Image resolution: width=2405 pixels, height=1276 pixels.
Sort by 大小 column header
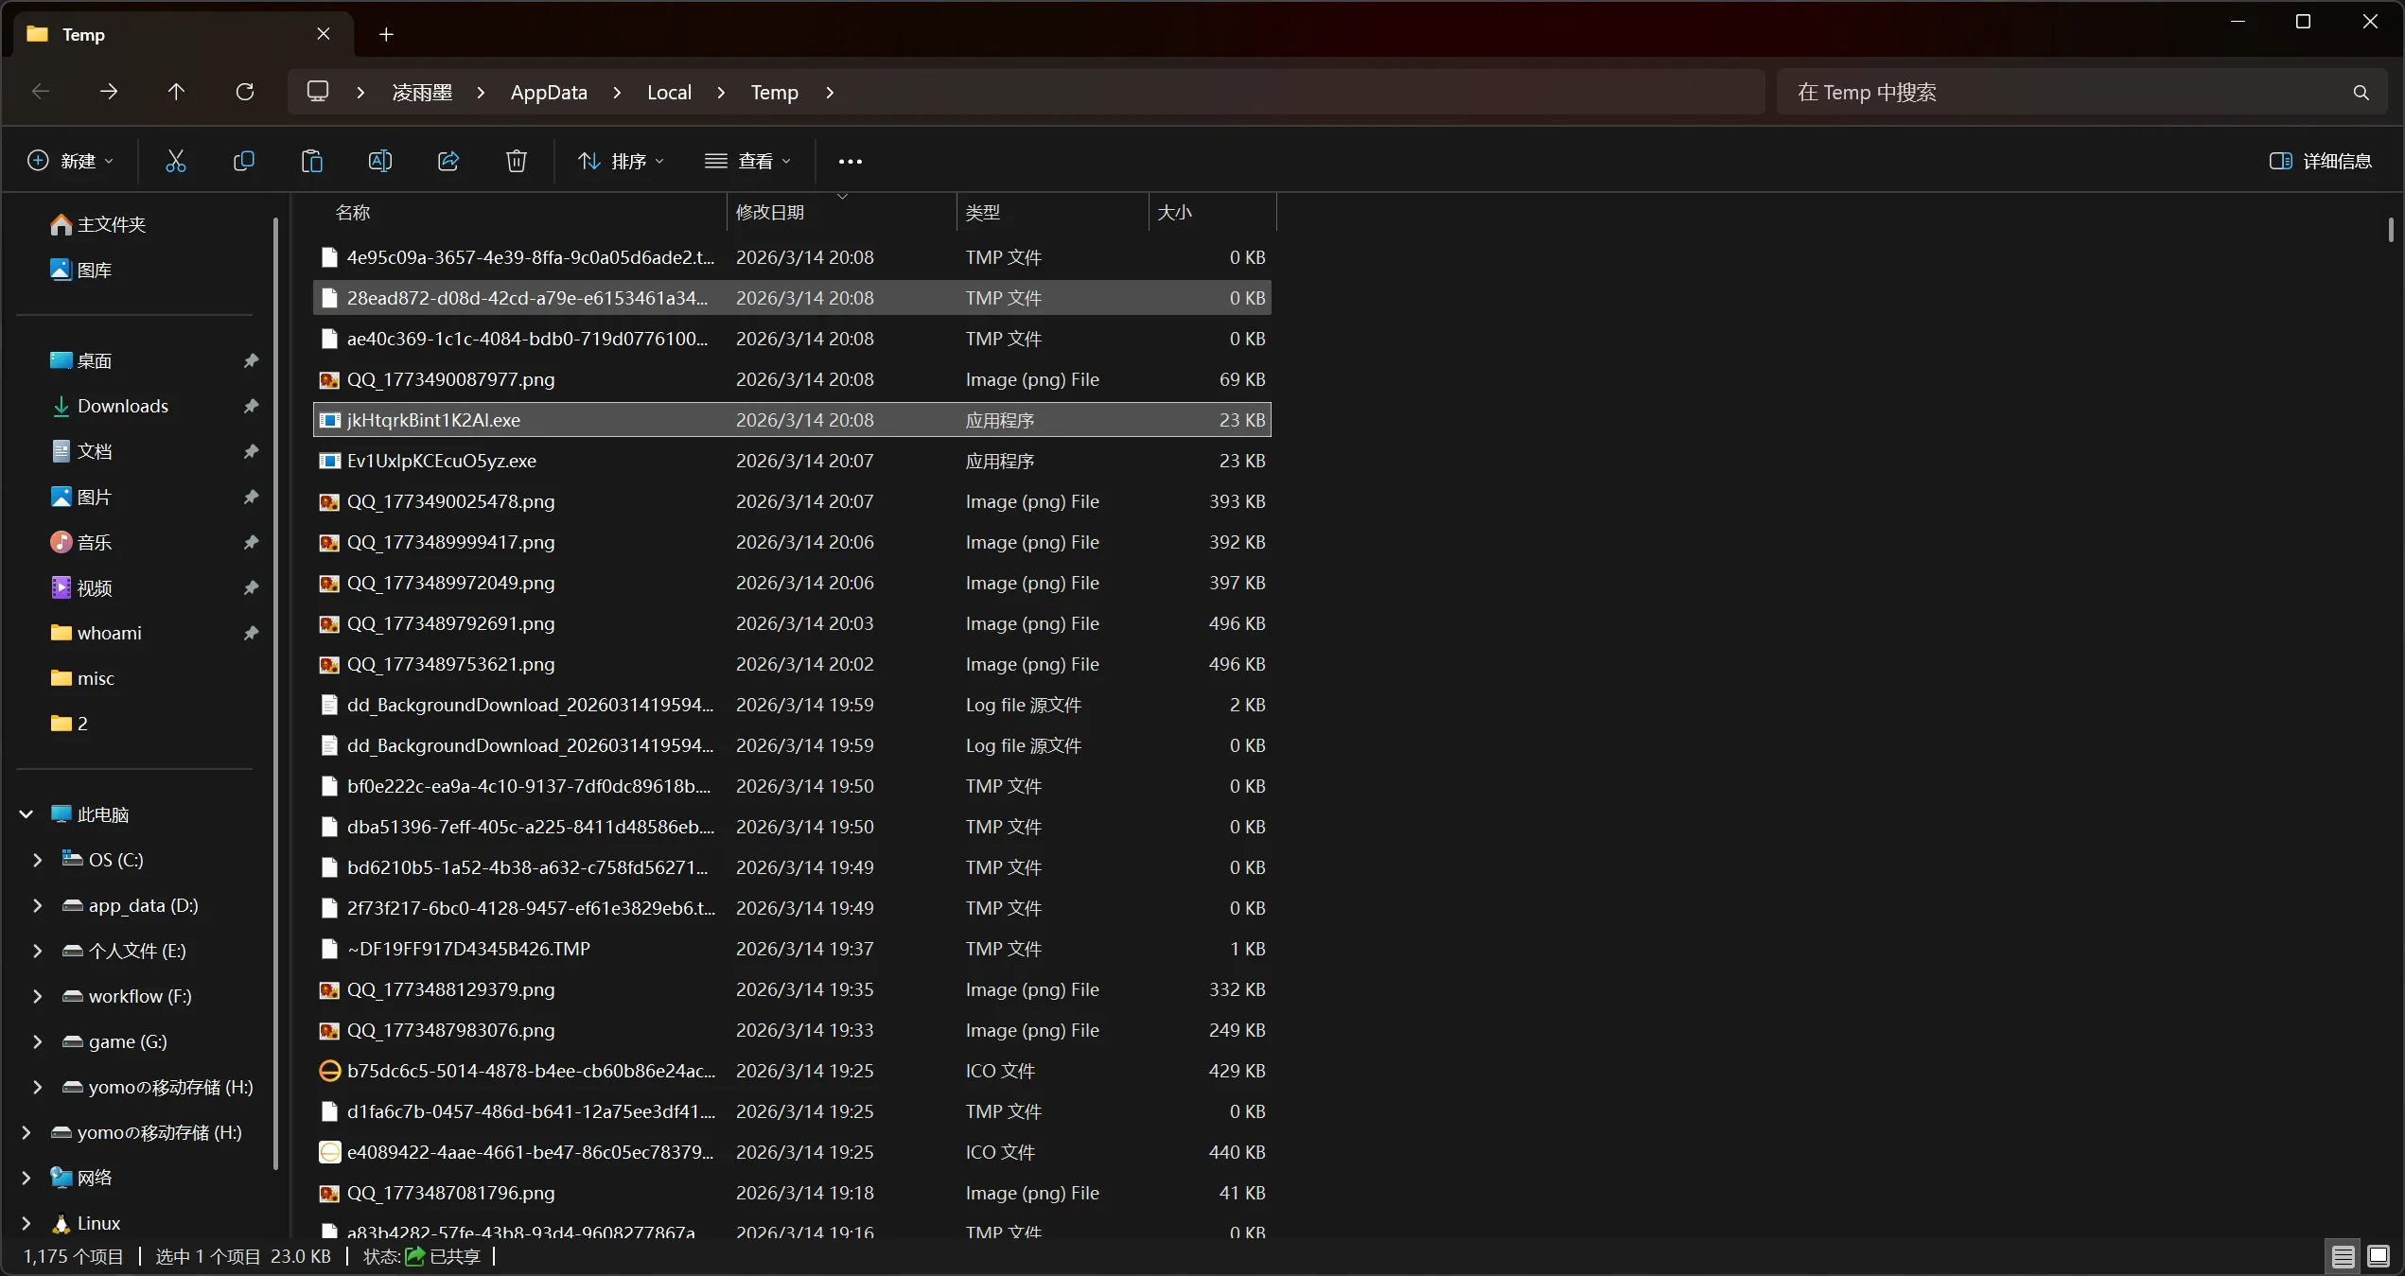(1212, 212)
